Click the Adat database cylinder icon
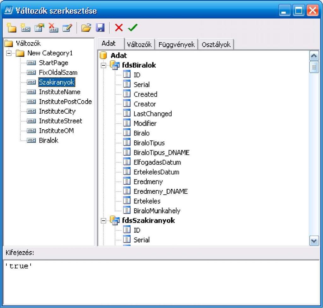This screenshot has height=308, width=323. 103,56
